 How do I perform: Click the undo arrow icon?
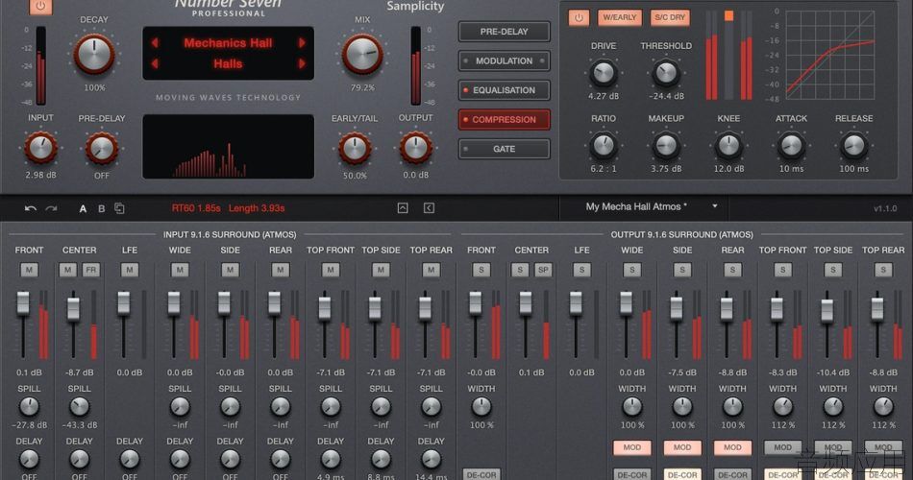click(x=31, y=208)
